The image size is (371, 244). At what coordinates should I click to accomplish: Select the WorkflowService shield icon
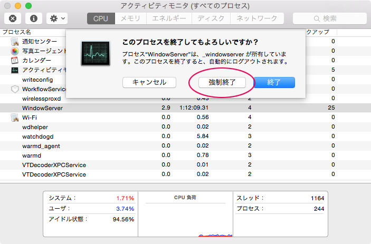coord(15,89)
